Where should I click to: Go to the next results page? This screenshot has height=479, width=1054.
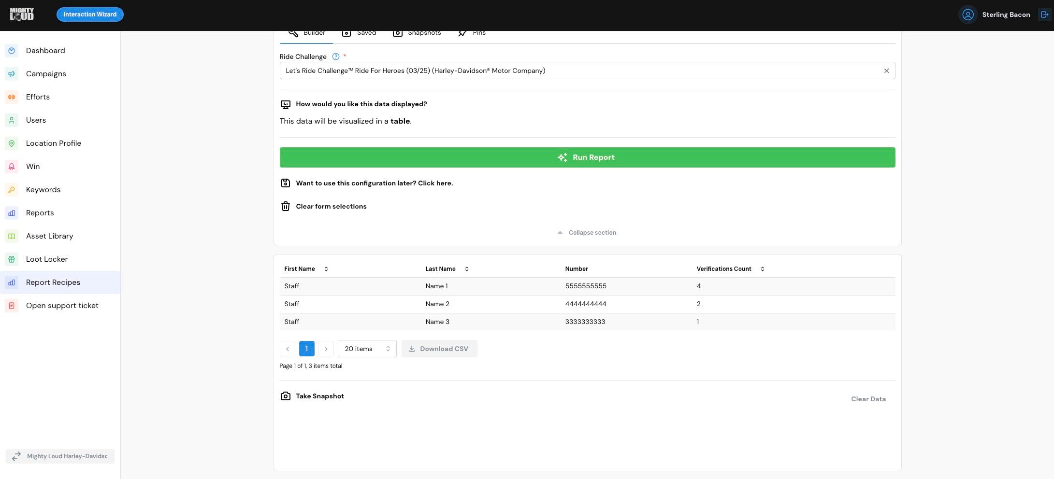tap(326, 349)
